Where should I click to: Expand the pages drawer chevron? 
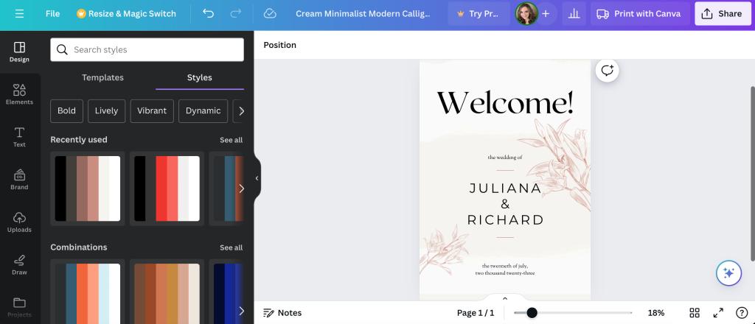coord(504,298)
